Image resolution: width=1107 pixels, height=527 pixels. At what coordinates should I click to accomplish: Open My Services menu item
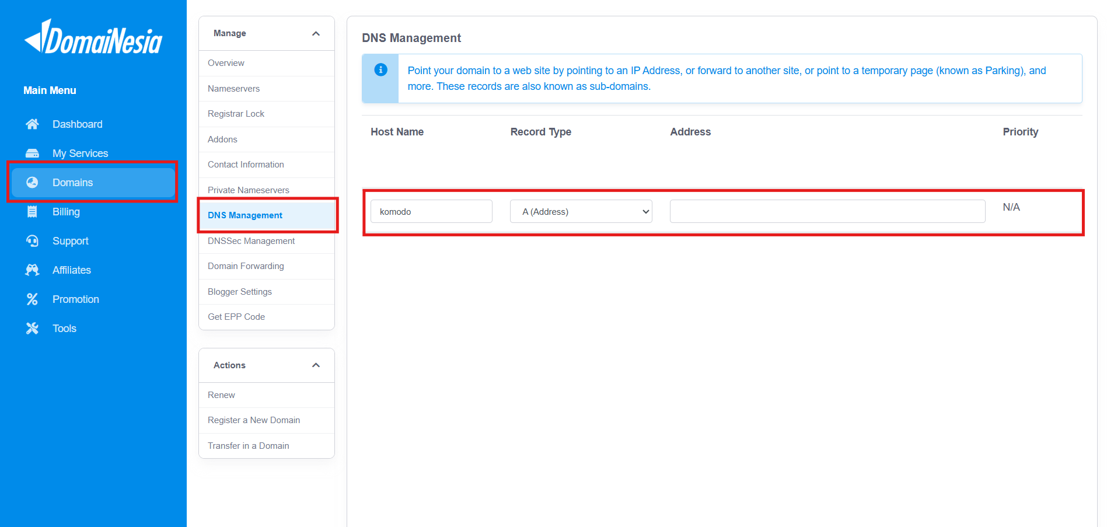click(x=93, y=153)
